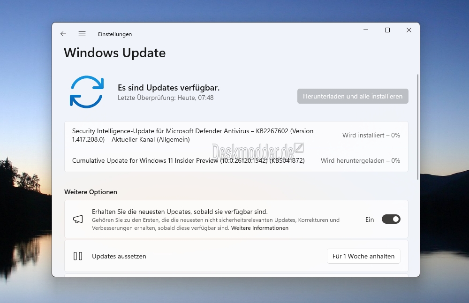Viewport: 469px width, 303px height.
Task: Click Für 1 Woche anhalten button
Action: (x=363, y=256)
